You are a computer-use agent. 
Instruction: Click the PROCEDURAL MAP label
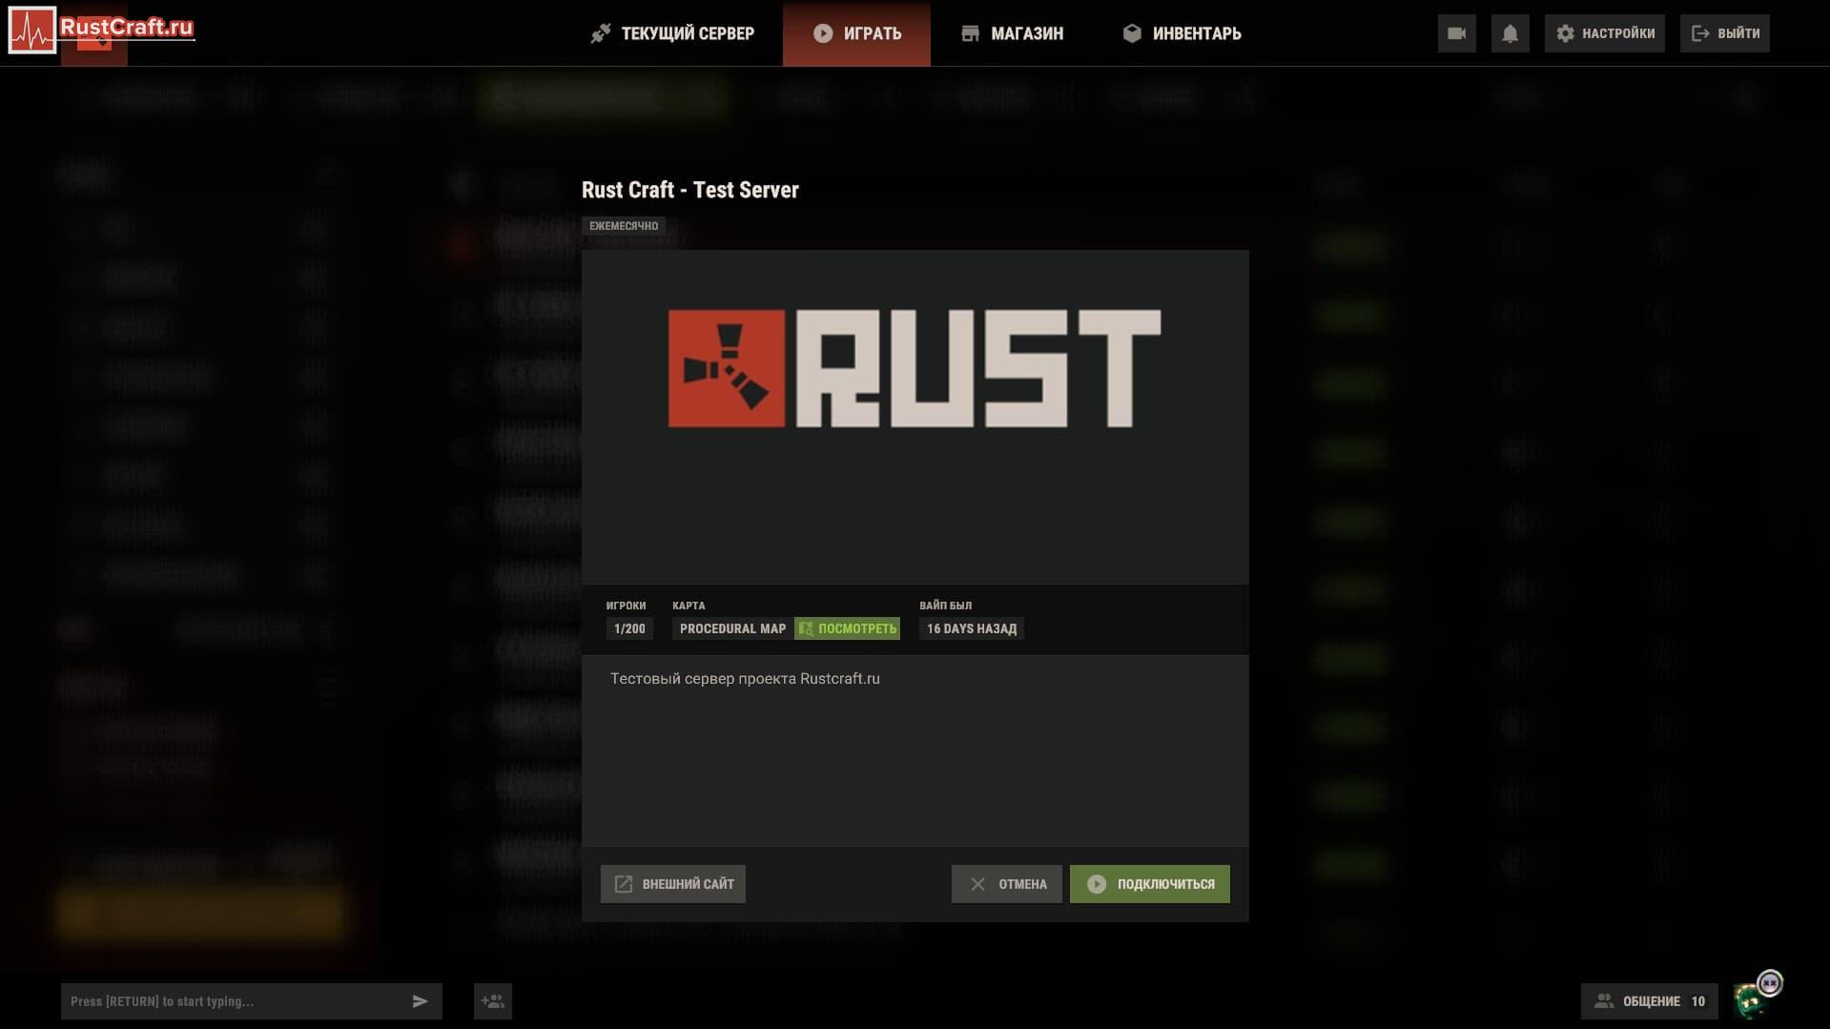pos(732,628)
